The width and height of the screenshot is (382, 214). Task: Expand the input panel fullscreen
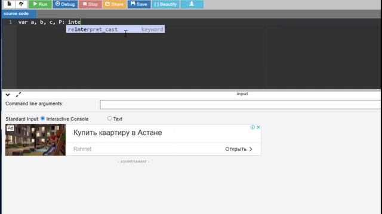click(19, 95)
